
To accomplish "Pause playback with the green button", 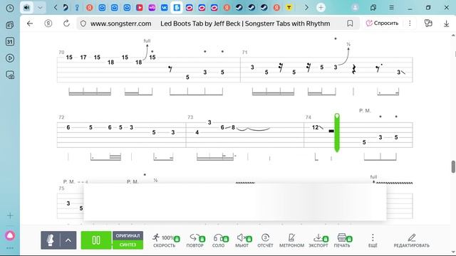I will click(96, 240).
